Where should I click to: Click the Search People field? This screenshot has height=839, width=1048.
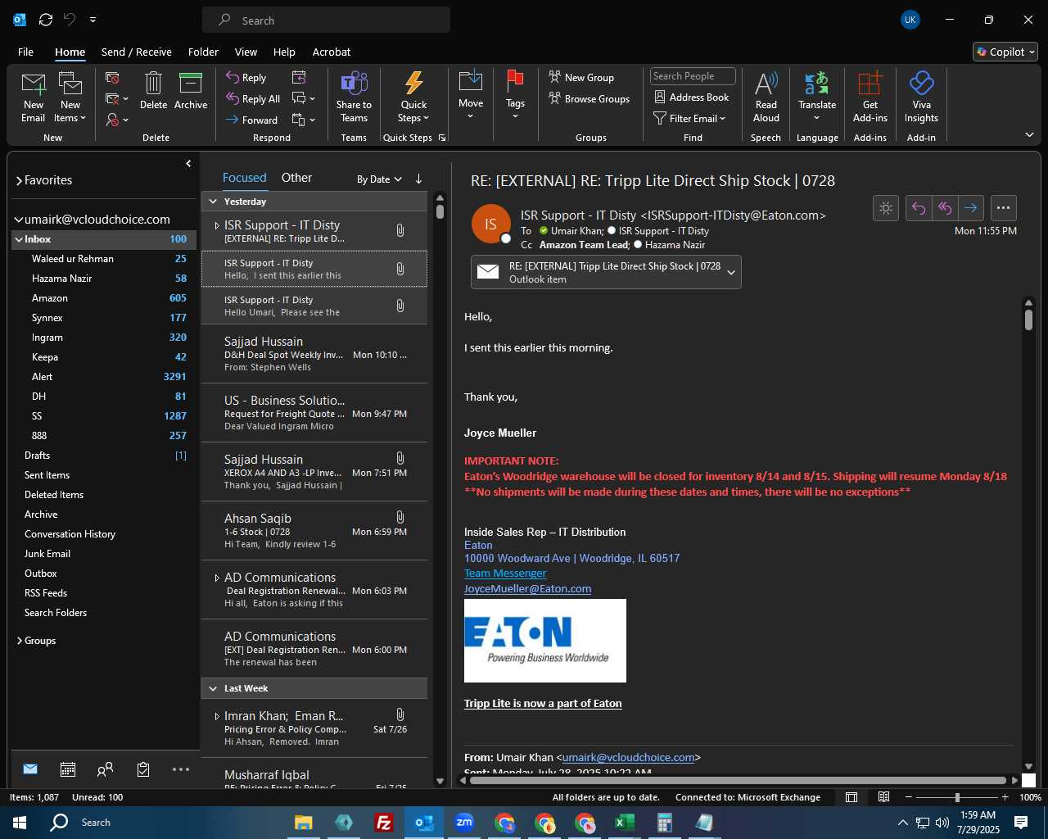693,76
